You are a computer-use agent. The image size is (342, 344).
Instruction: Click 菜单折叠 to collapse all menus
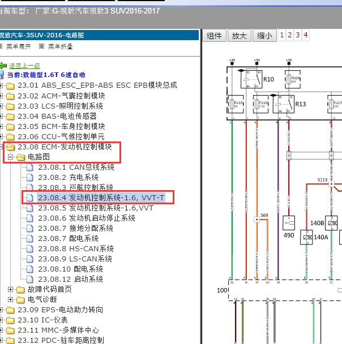60,46
